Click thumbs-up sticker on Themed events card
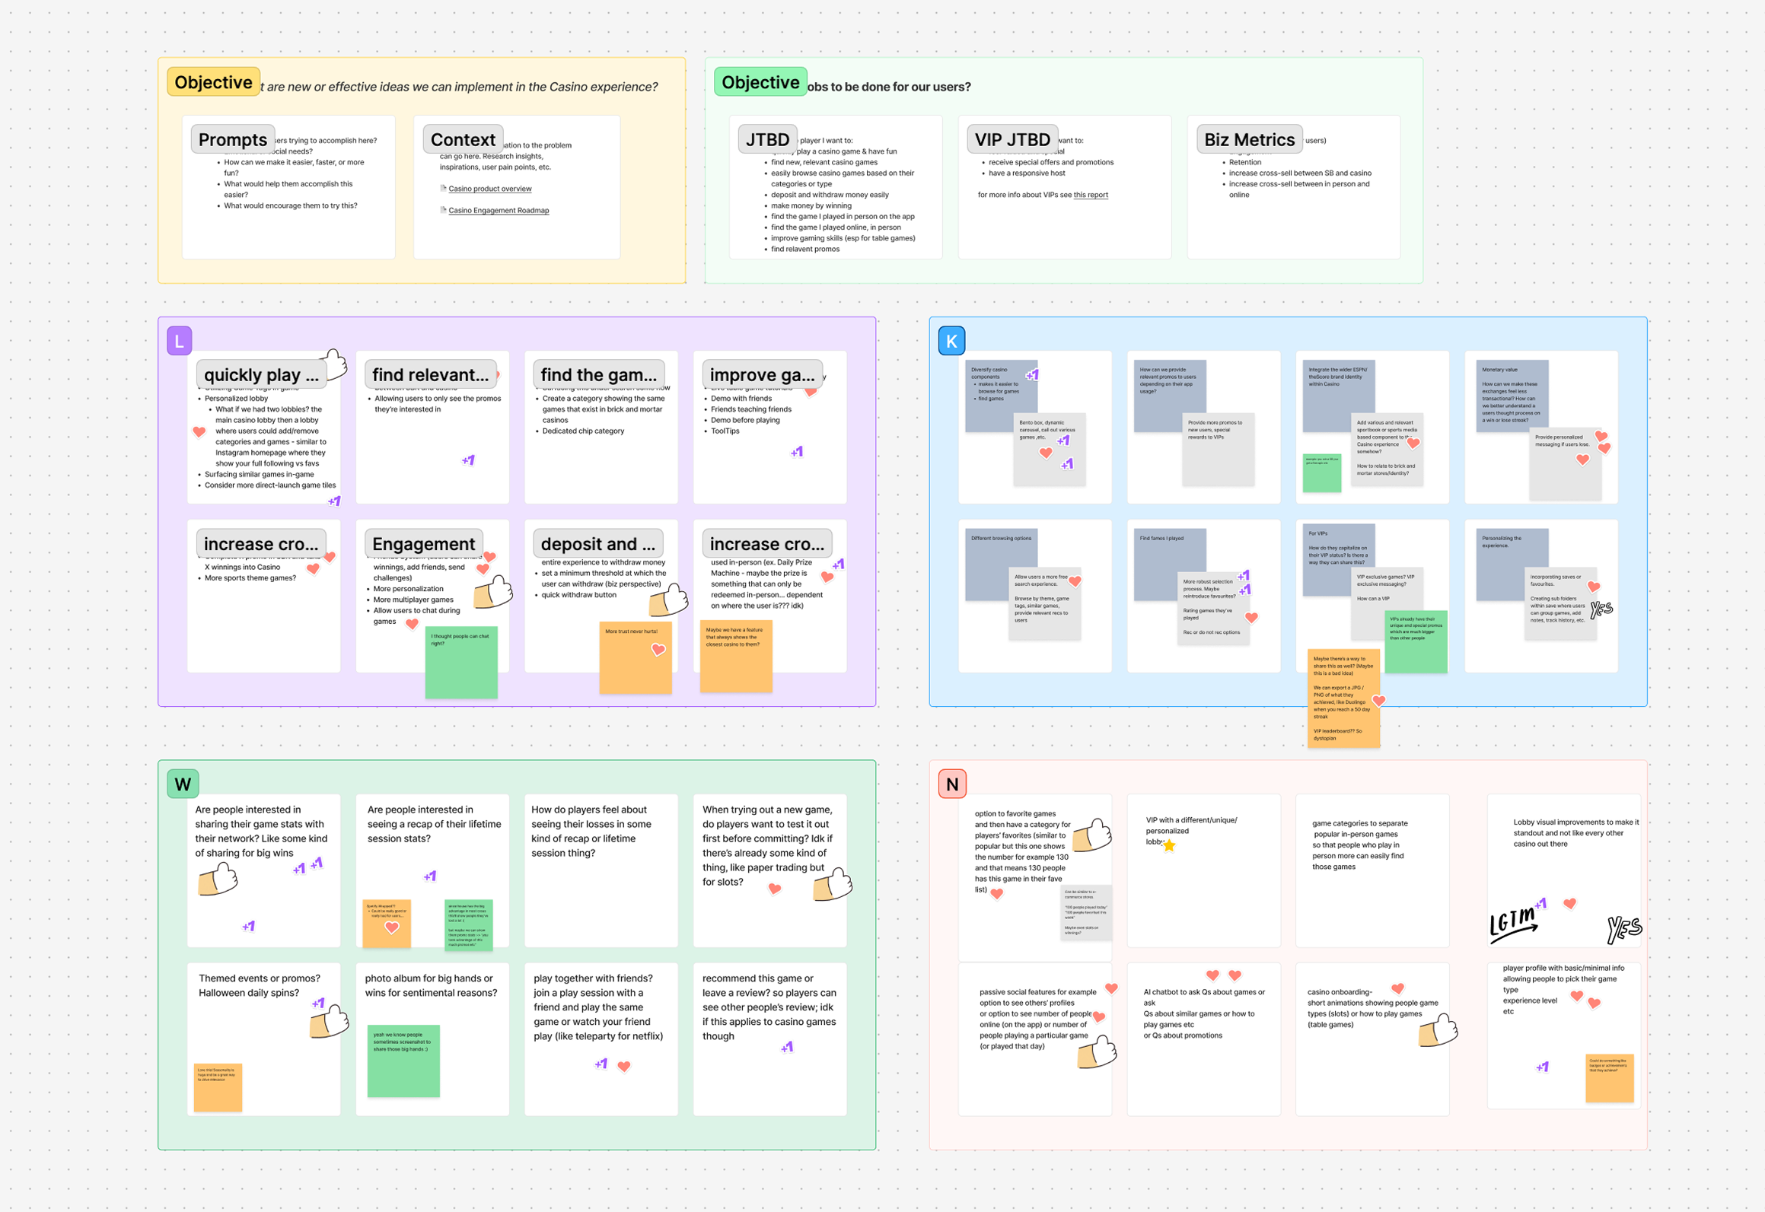Screen dimensions: 1765x1212 click(330, 1021)
